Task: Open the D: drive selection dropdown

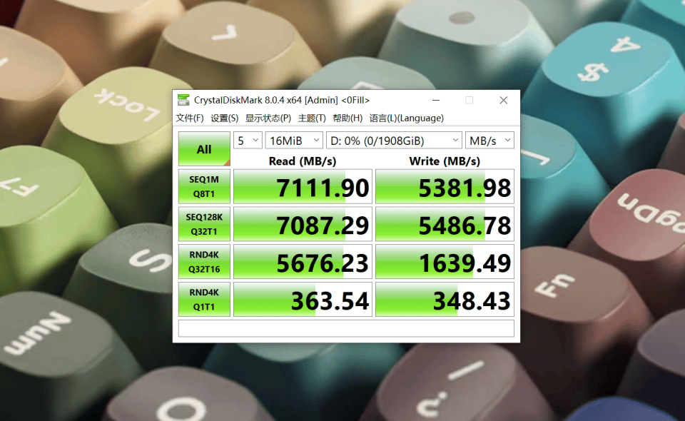Action: (x=395, y=141)
